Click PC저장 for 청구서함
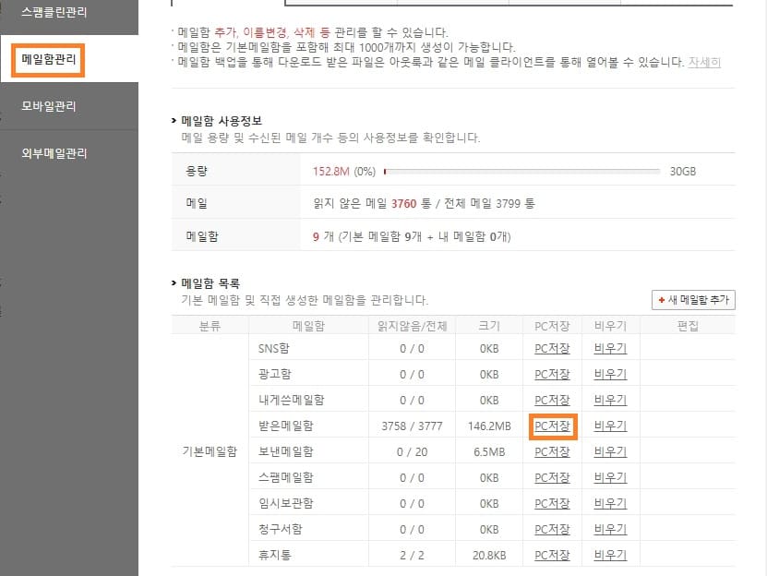 tap(552, 530)
